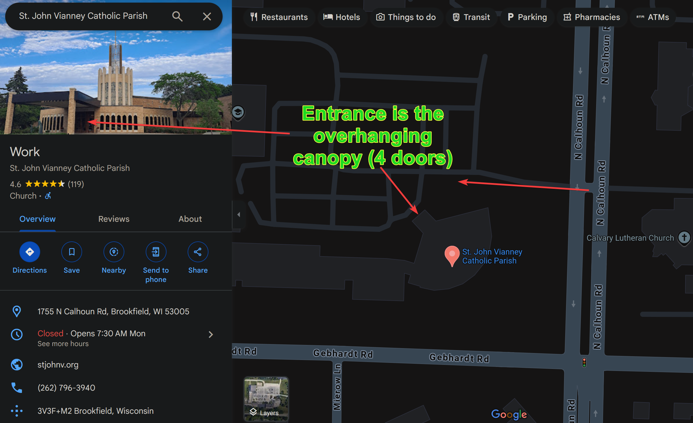Show Things to do nearby
The width and height of the screenshot is (693, 423).
pos(406,17)
